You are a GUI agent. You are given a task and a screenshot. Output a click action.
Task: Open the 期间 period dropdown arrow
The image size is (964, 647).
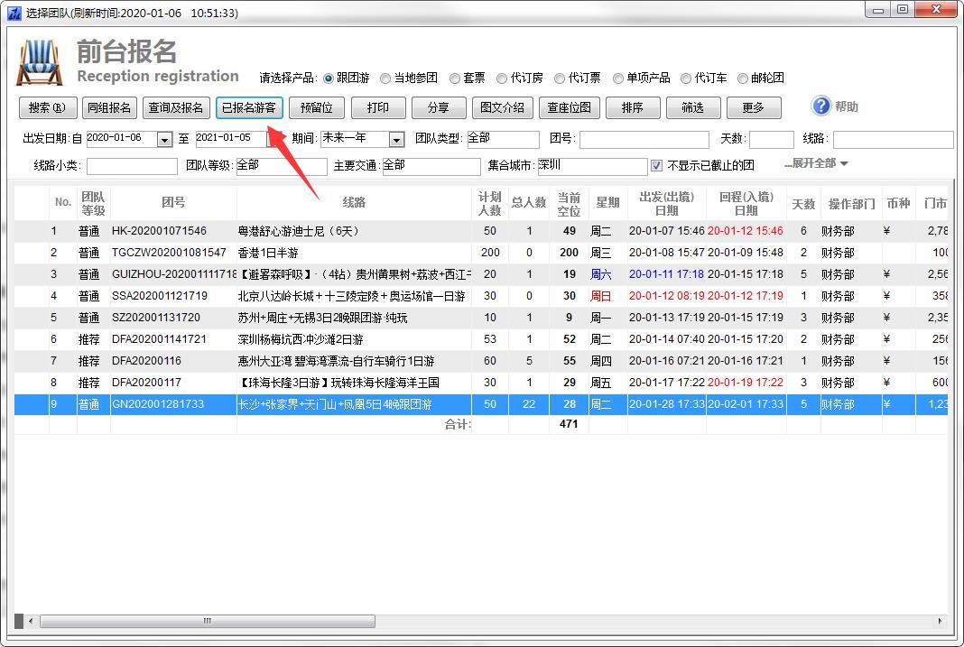click(x=396, y=139)
